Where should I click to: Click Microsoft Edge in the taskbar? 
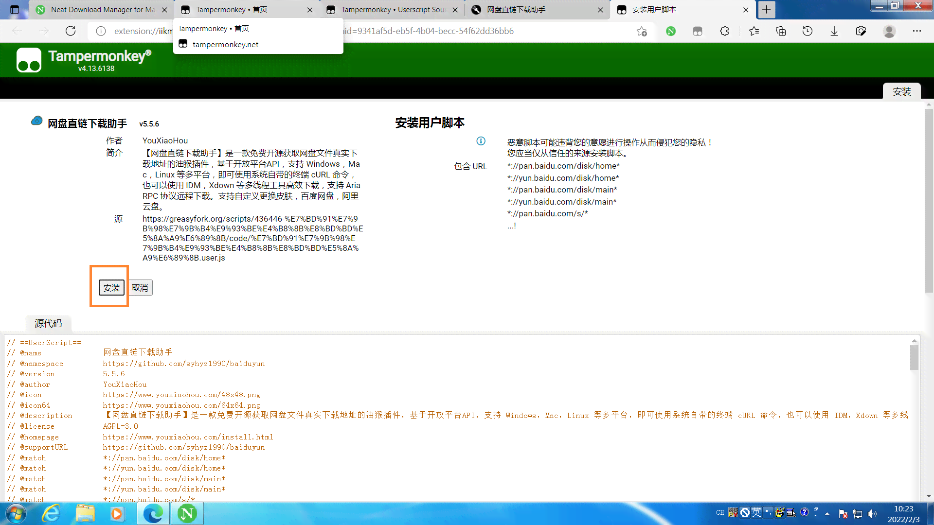[153, 513]
